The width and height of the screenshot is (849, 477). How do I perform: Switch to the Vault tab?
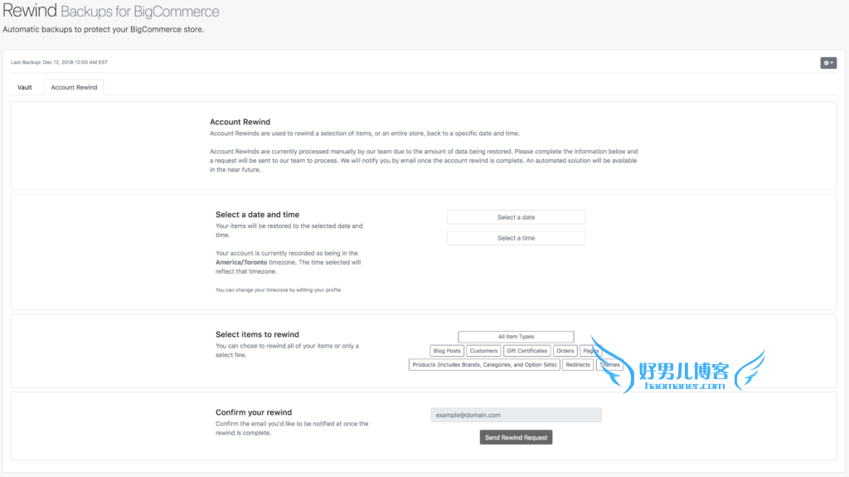[x=24, y=87]
